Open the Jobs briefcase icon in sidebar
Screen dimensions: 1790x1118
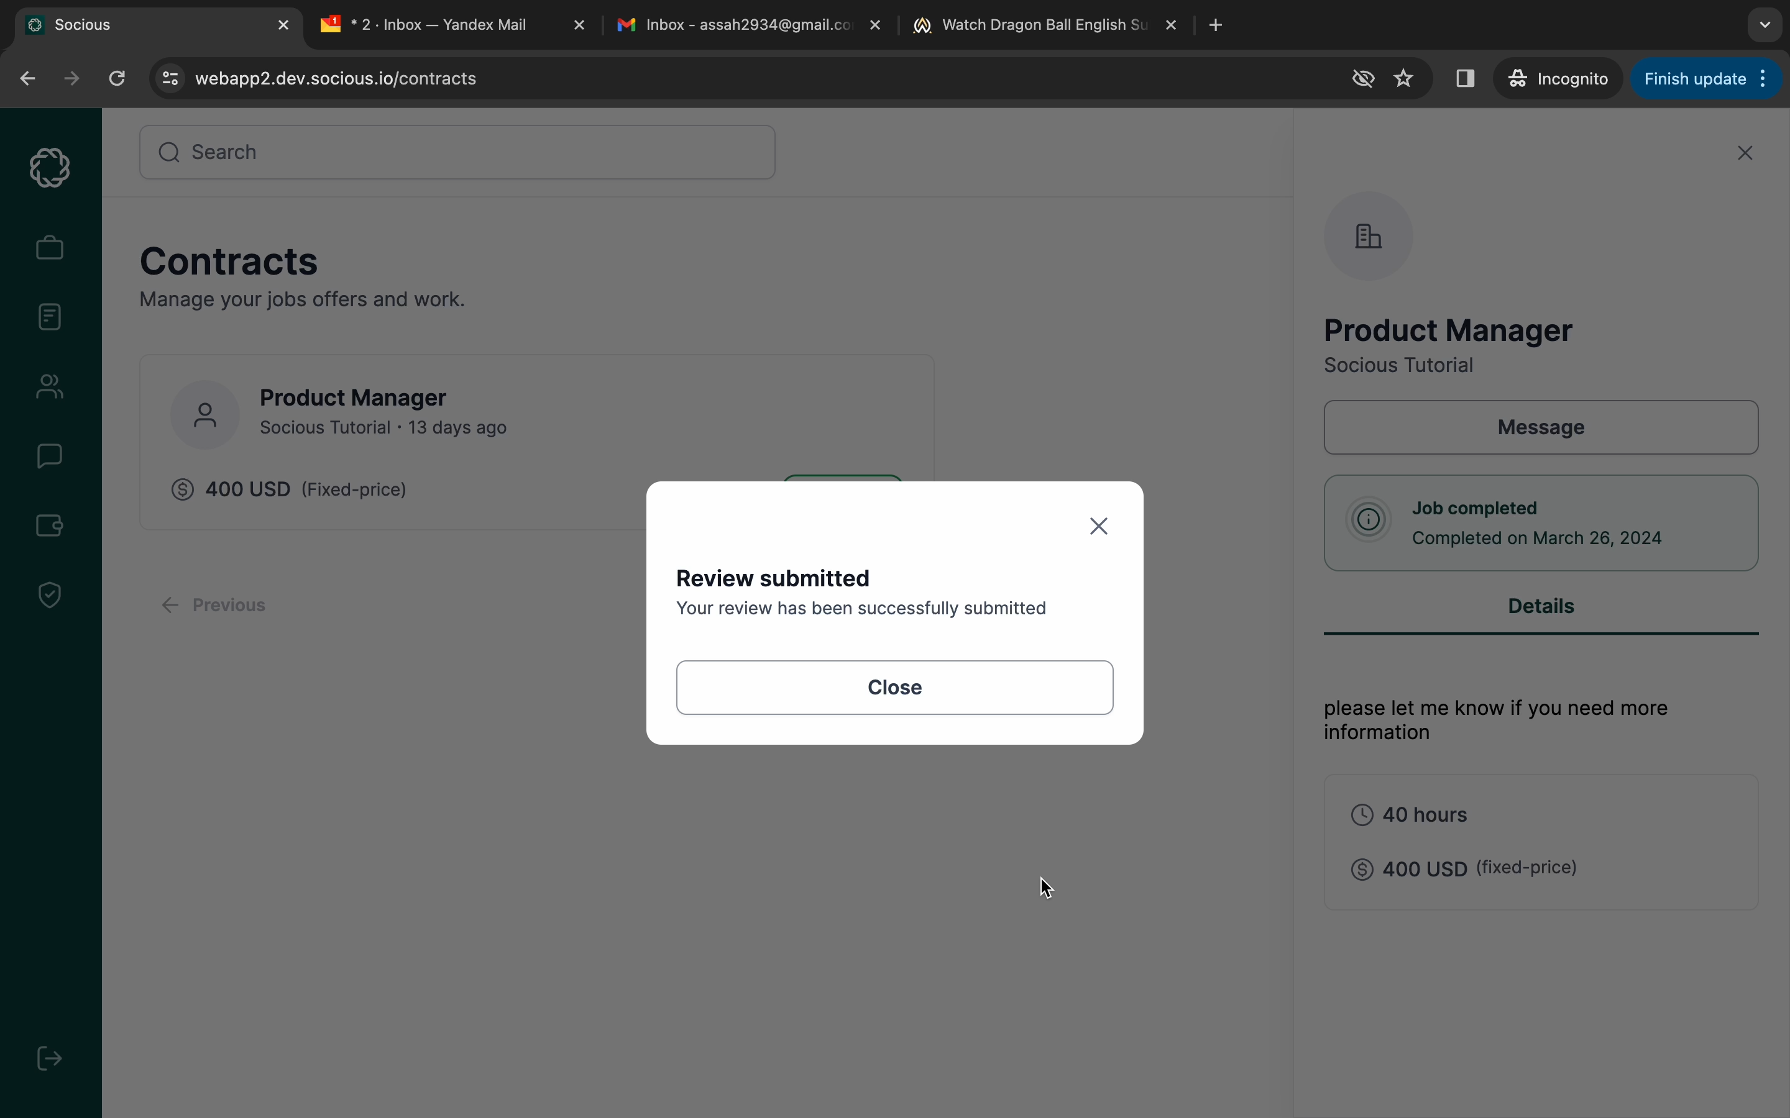[x=50, y=248]
